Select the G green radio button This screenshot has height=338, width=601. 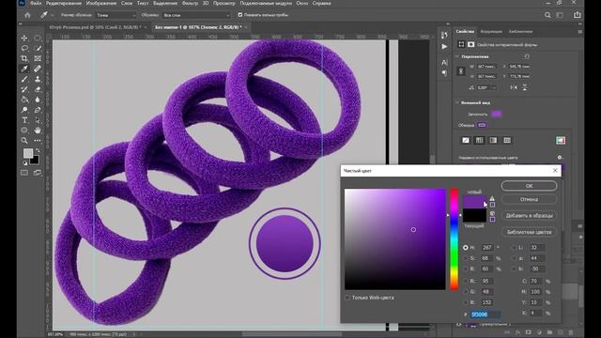point(466,292)
